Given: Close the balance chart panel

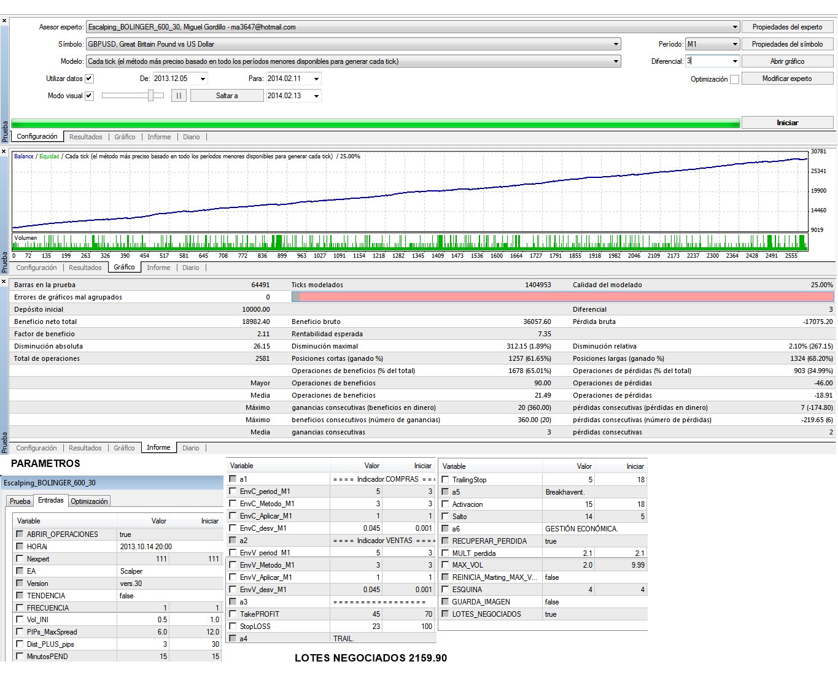Looking at the screenshot, I should 4,152.
